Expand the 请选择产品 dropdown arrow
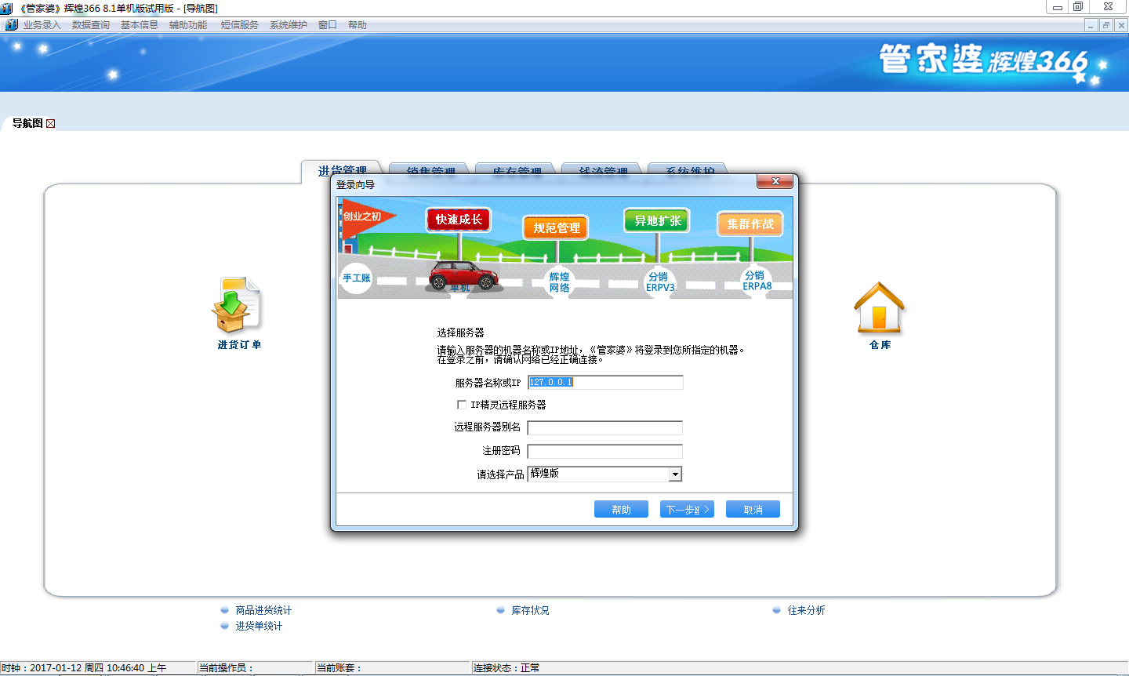Viewport: 1129px width, 676px height. pos(675,474)
